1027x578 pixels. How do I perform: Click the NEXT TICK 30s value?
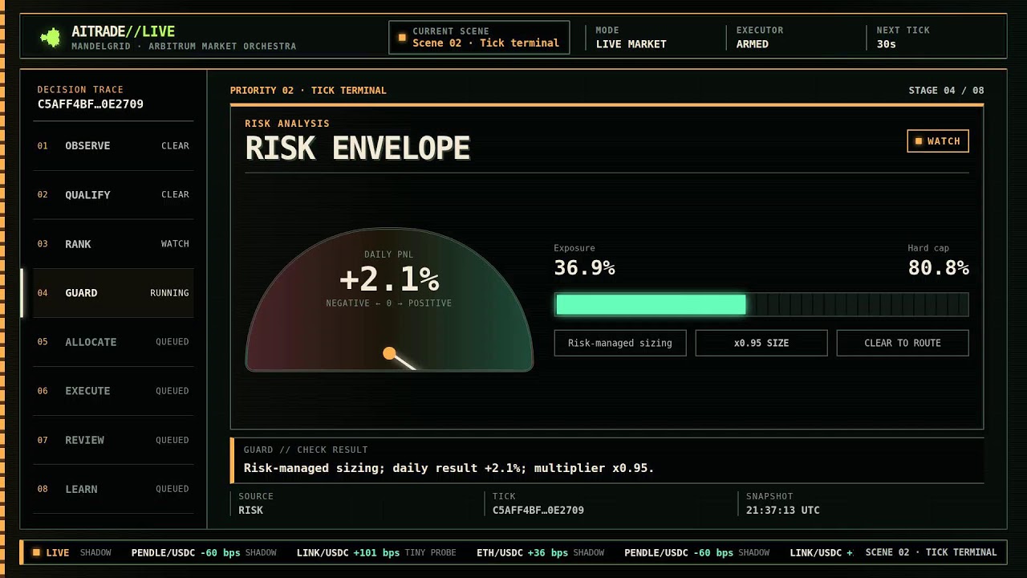pos(887,44)
